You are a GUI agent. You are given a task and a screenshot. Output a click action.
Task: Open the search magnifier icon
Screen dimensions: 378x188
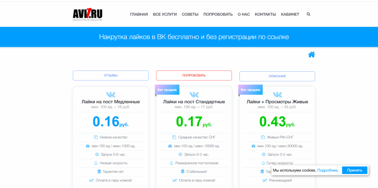[x=308, y=14]
